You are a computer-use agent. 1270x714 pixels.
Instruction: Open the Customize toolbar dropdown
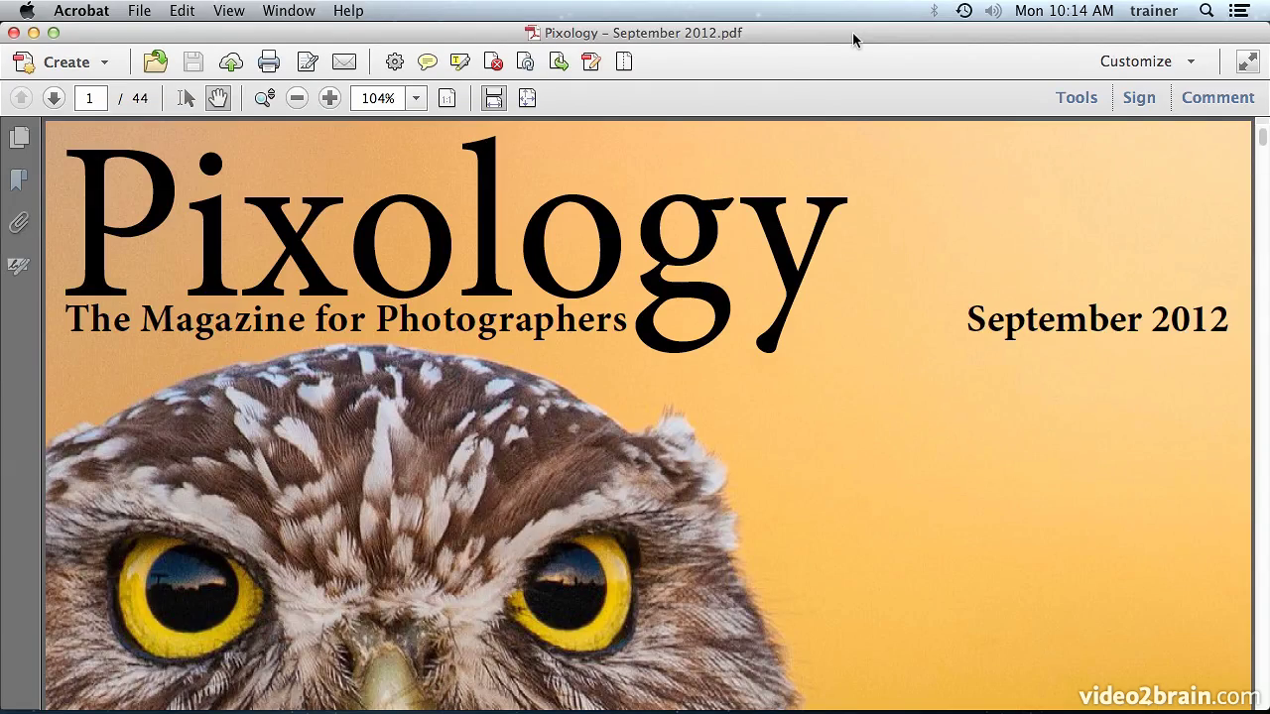tap(1147, 61)
